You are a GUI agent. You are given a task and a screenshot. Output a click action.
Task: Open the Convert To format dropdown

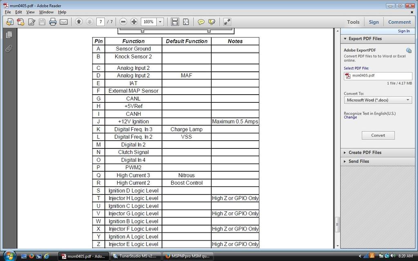378,100
